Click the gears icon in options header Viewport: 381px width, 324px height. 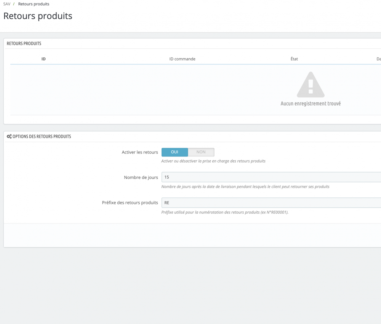(x=9, y=136)
